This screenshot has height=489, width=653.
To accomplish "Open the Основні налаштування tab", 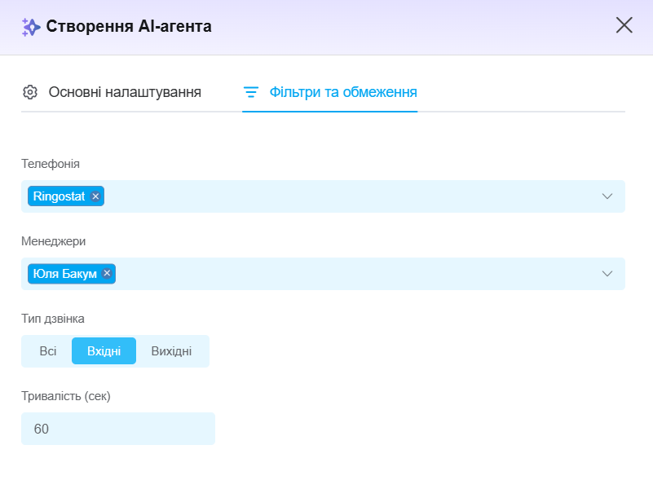I will pyautogui.click(x=112, y=92).
